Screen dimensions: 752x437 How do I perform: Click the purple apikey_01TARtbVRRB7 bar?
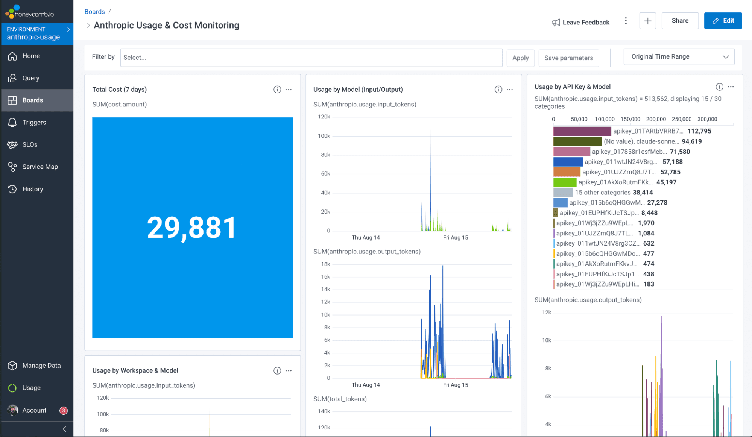tap(582, 131)
